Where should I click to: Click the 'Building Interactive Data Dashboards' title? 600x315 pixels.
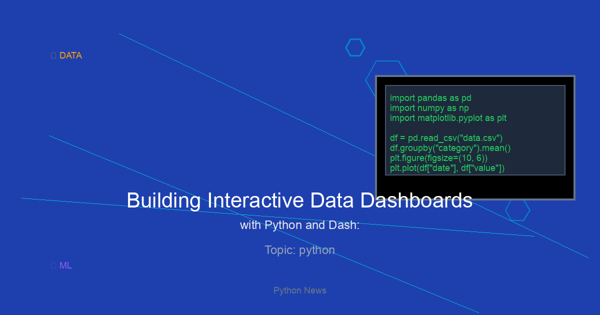(x=299, y=200)
